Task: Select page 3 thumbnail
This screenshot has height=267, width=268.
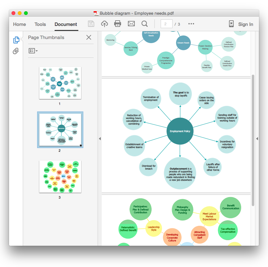Action: coord(60,177)
